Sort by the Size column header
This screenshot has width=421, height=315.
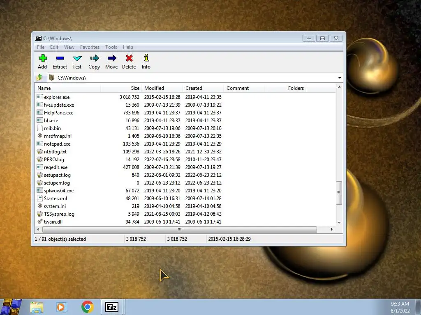(x=121, y=88)
